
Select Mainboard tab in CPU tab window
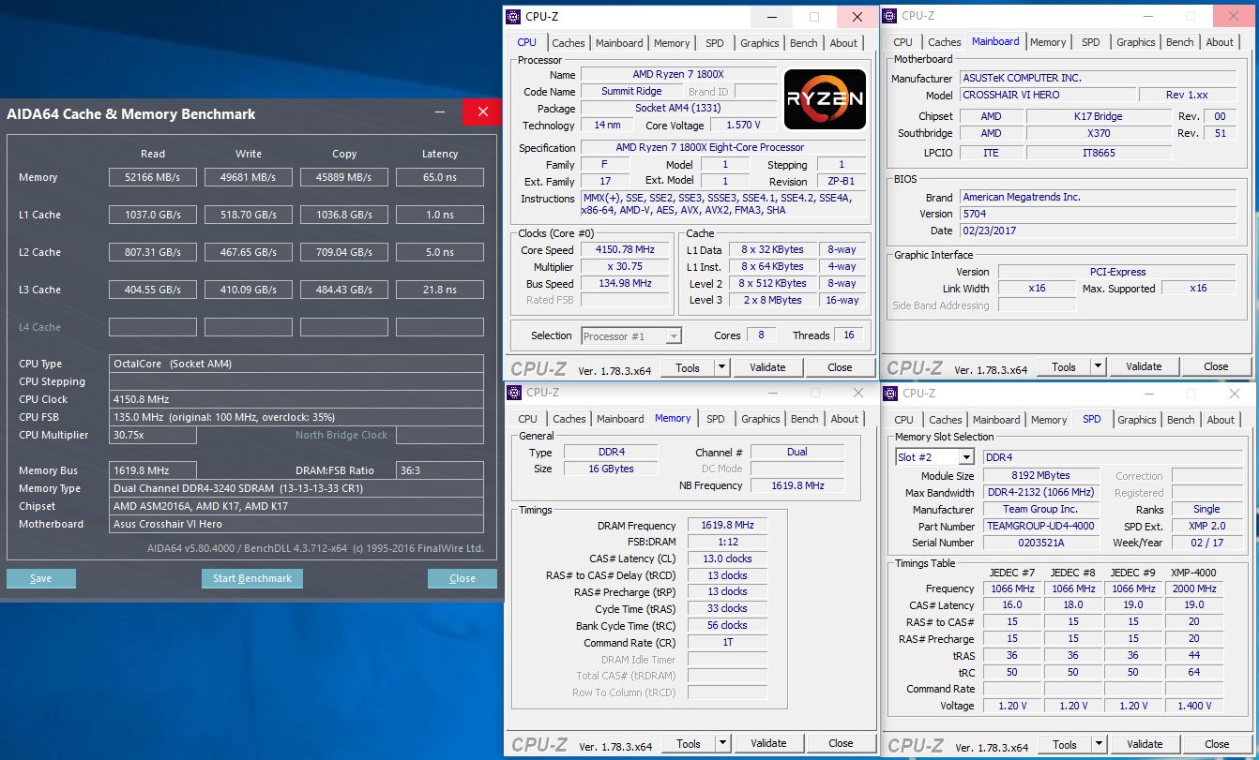(x=619, y=43)
